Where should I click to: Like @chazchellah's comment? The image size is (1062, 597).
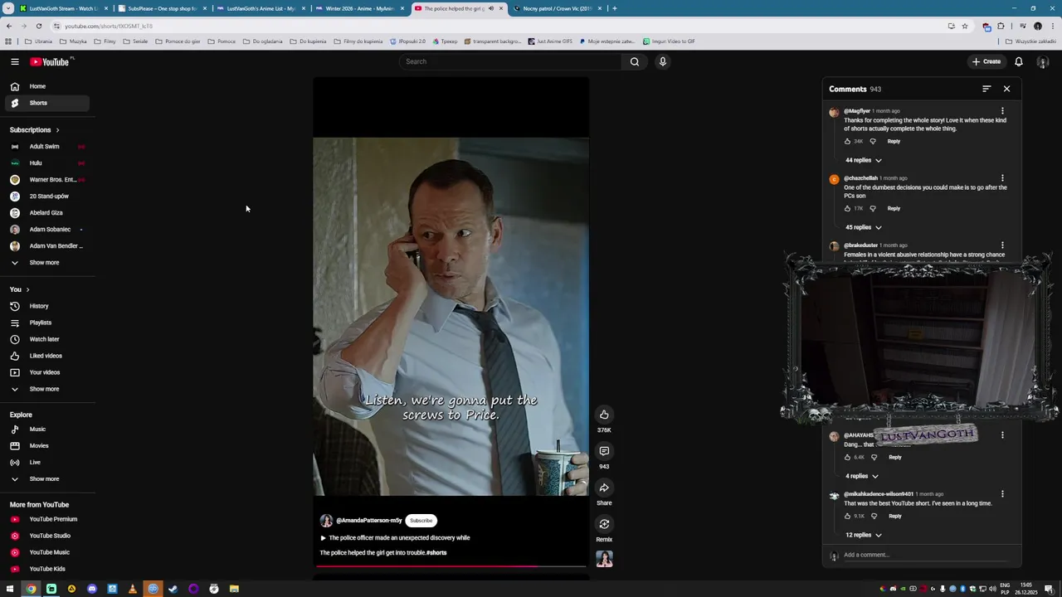(x=847, y=208)
